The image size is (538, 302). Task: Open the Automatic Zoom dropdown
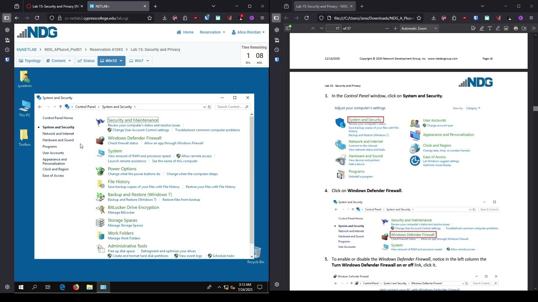(419, 29)
